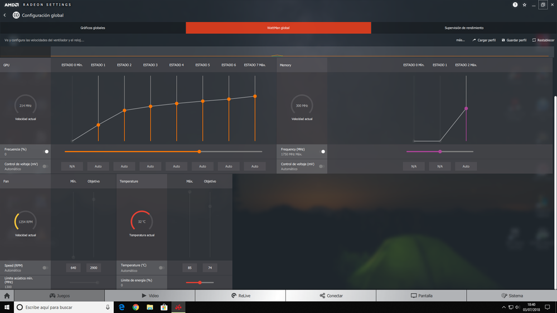Click the ESTADO 7 GPU voltage Auto field
This screenshot has width=557, height=313.
pyautogui.click(x=255, y=166)
